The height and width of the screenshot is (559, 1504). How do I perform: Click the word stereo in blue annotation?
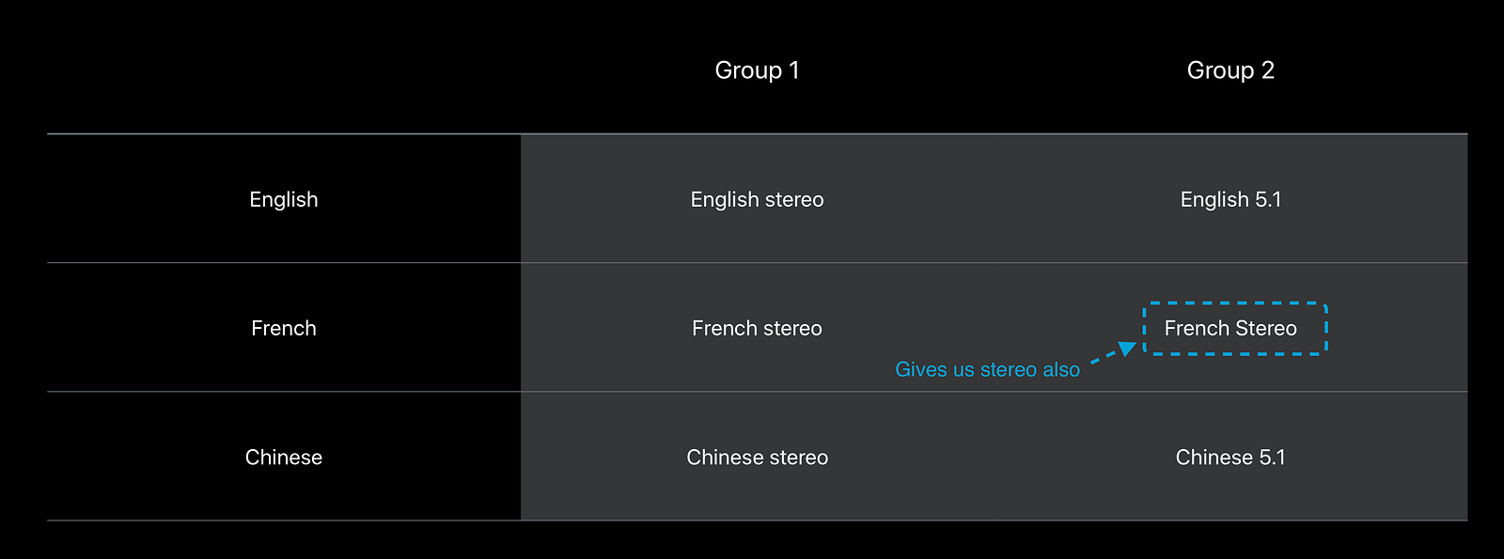pyautogui.click(x=1008, y=369)
